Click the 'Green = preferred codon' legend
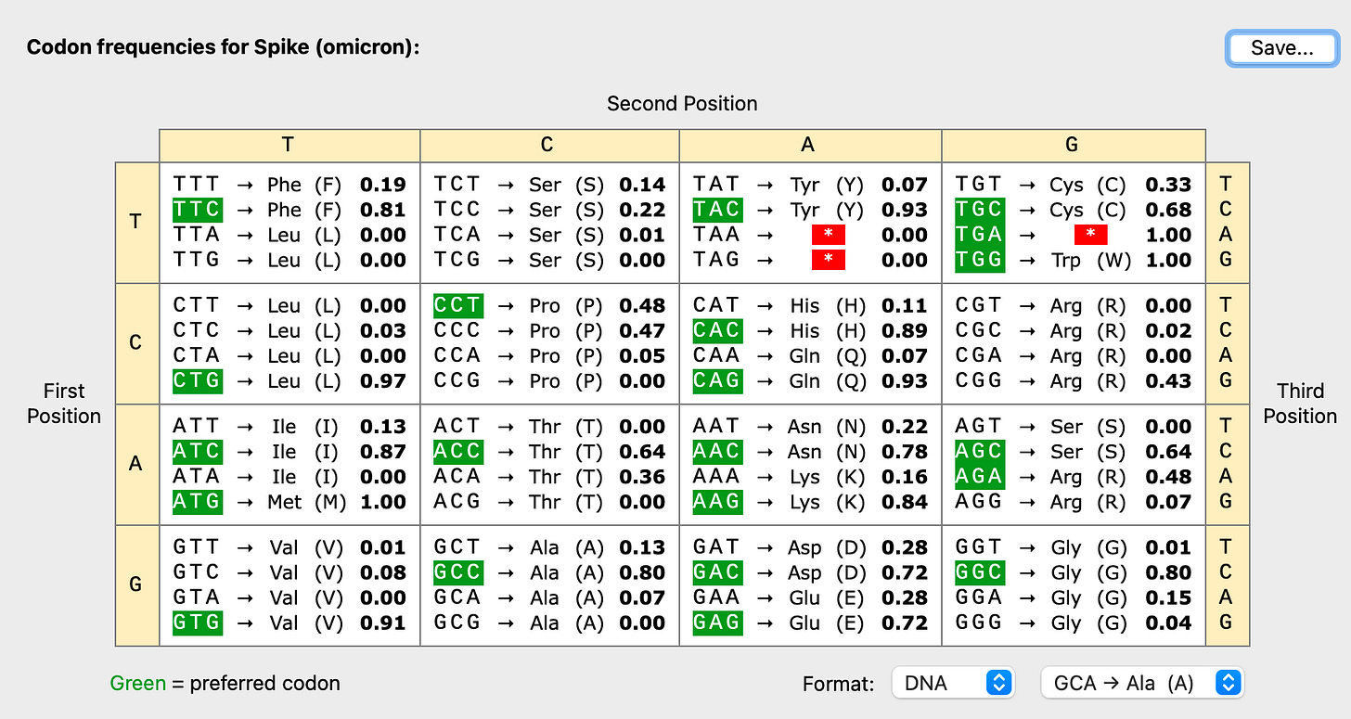 click(225, 684)
